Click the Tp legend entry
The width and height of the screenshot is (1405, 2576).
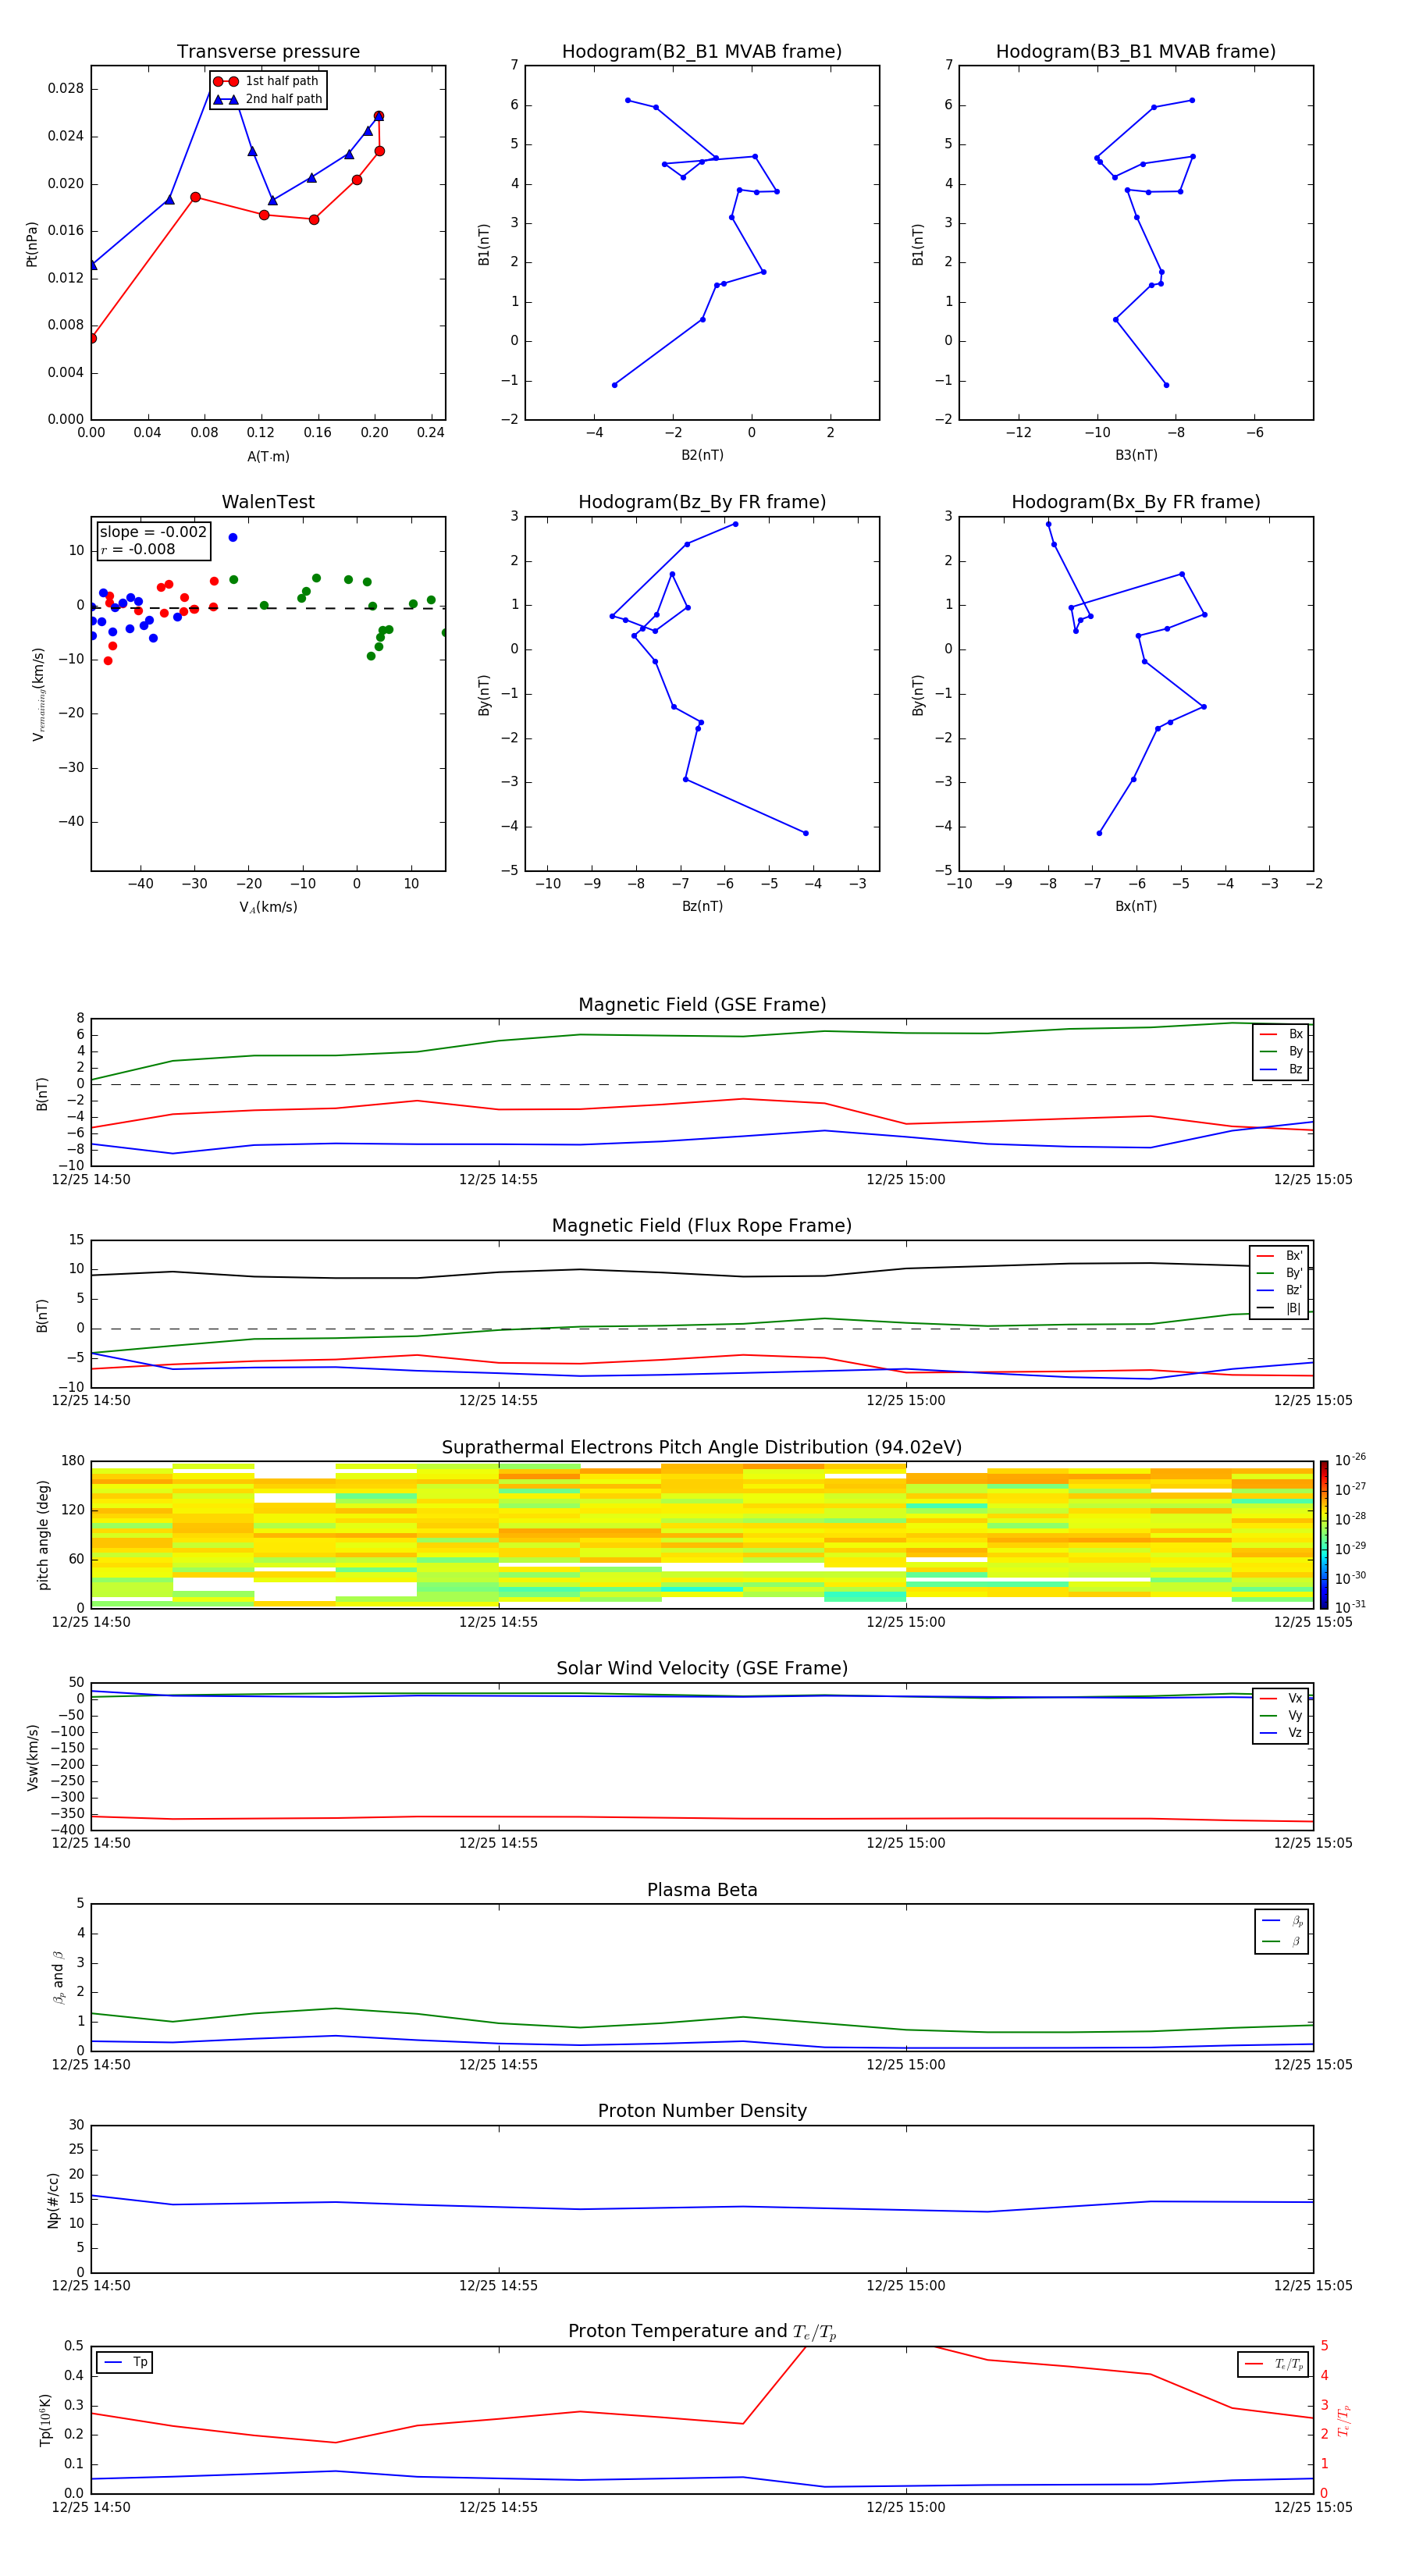tap(126, 2363)
